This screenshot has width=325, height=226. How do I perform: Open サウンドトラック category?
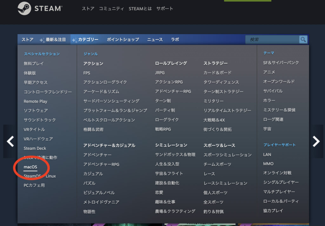pyautogui.click(x=40, y=120)
